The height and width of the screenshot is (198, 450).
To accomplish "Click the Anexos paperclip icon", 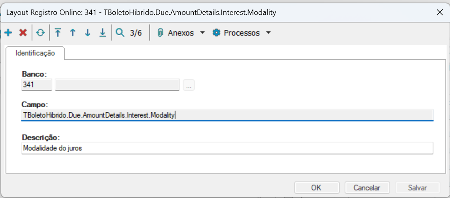I will coord(161,33).
